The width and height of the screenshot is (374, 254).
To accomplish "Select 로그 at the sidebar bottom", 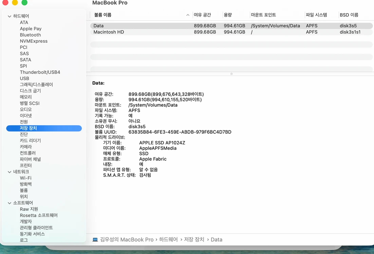I will pos(24,240).
